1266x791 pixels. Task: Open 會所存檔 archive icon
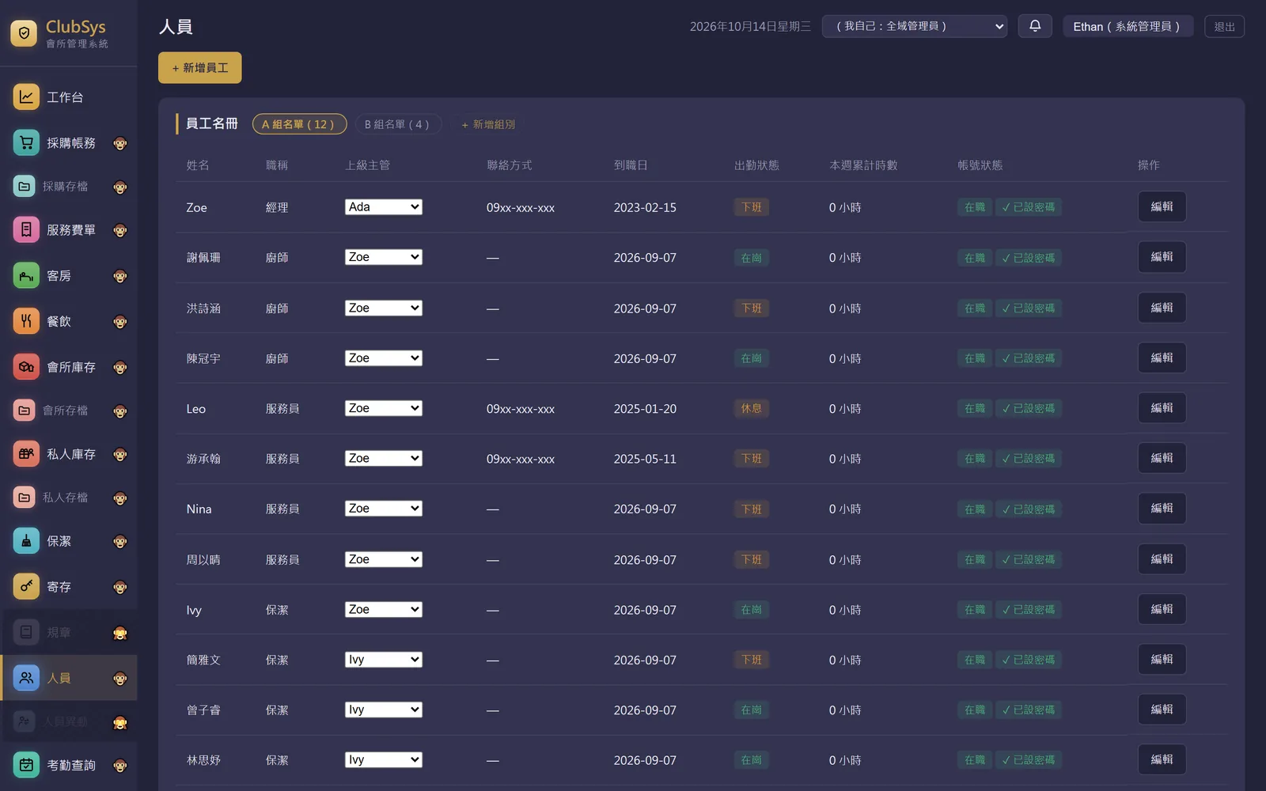(x=25, y=411)
